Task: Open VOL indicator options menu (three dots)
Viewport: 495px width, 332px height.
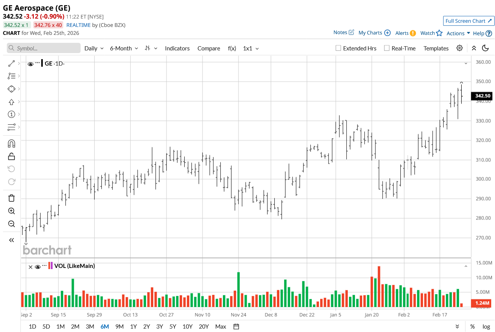Action: coord(45,266)
